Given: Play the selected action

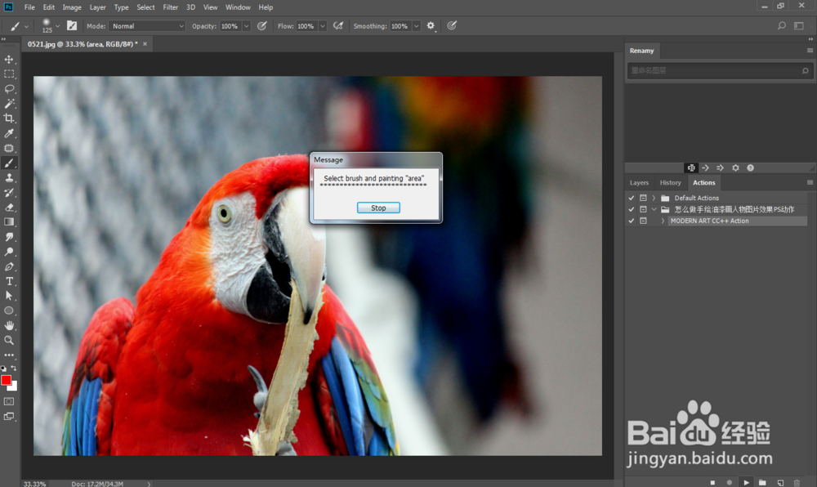Looking at the screenshot, I should tap(746, 482).
